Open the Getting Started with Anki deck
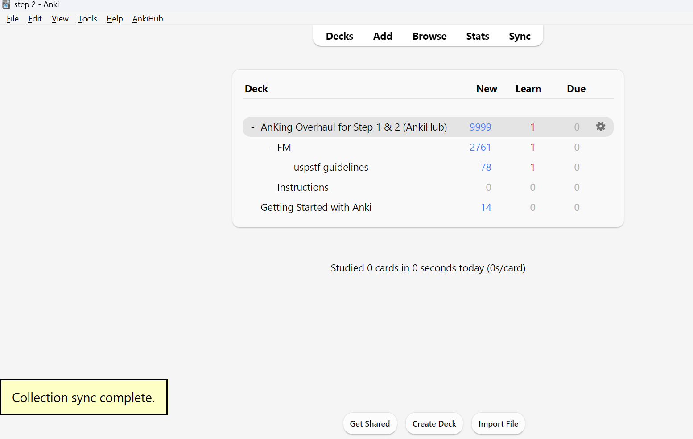 pos(316,207)
